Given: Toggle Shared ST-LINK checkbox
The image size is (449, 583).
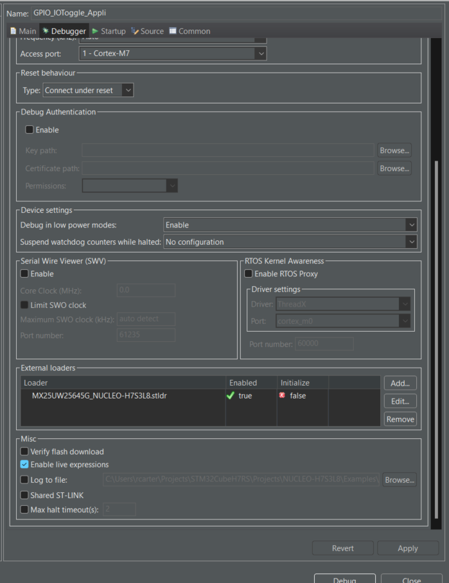Looking at the screenshot, I should (24, 495).
